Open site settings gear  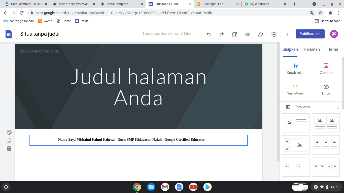coord(274,34)
